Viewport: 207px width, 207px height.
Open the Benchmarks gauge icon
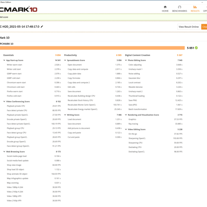click(179, 7)
